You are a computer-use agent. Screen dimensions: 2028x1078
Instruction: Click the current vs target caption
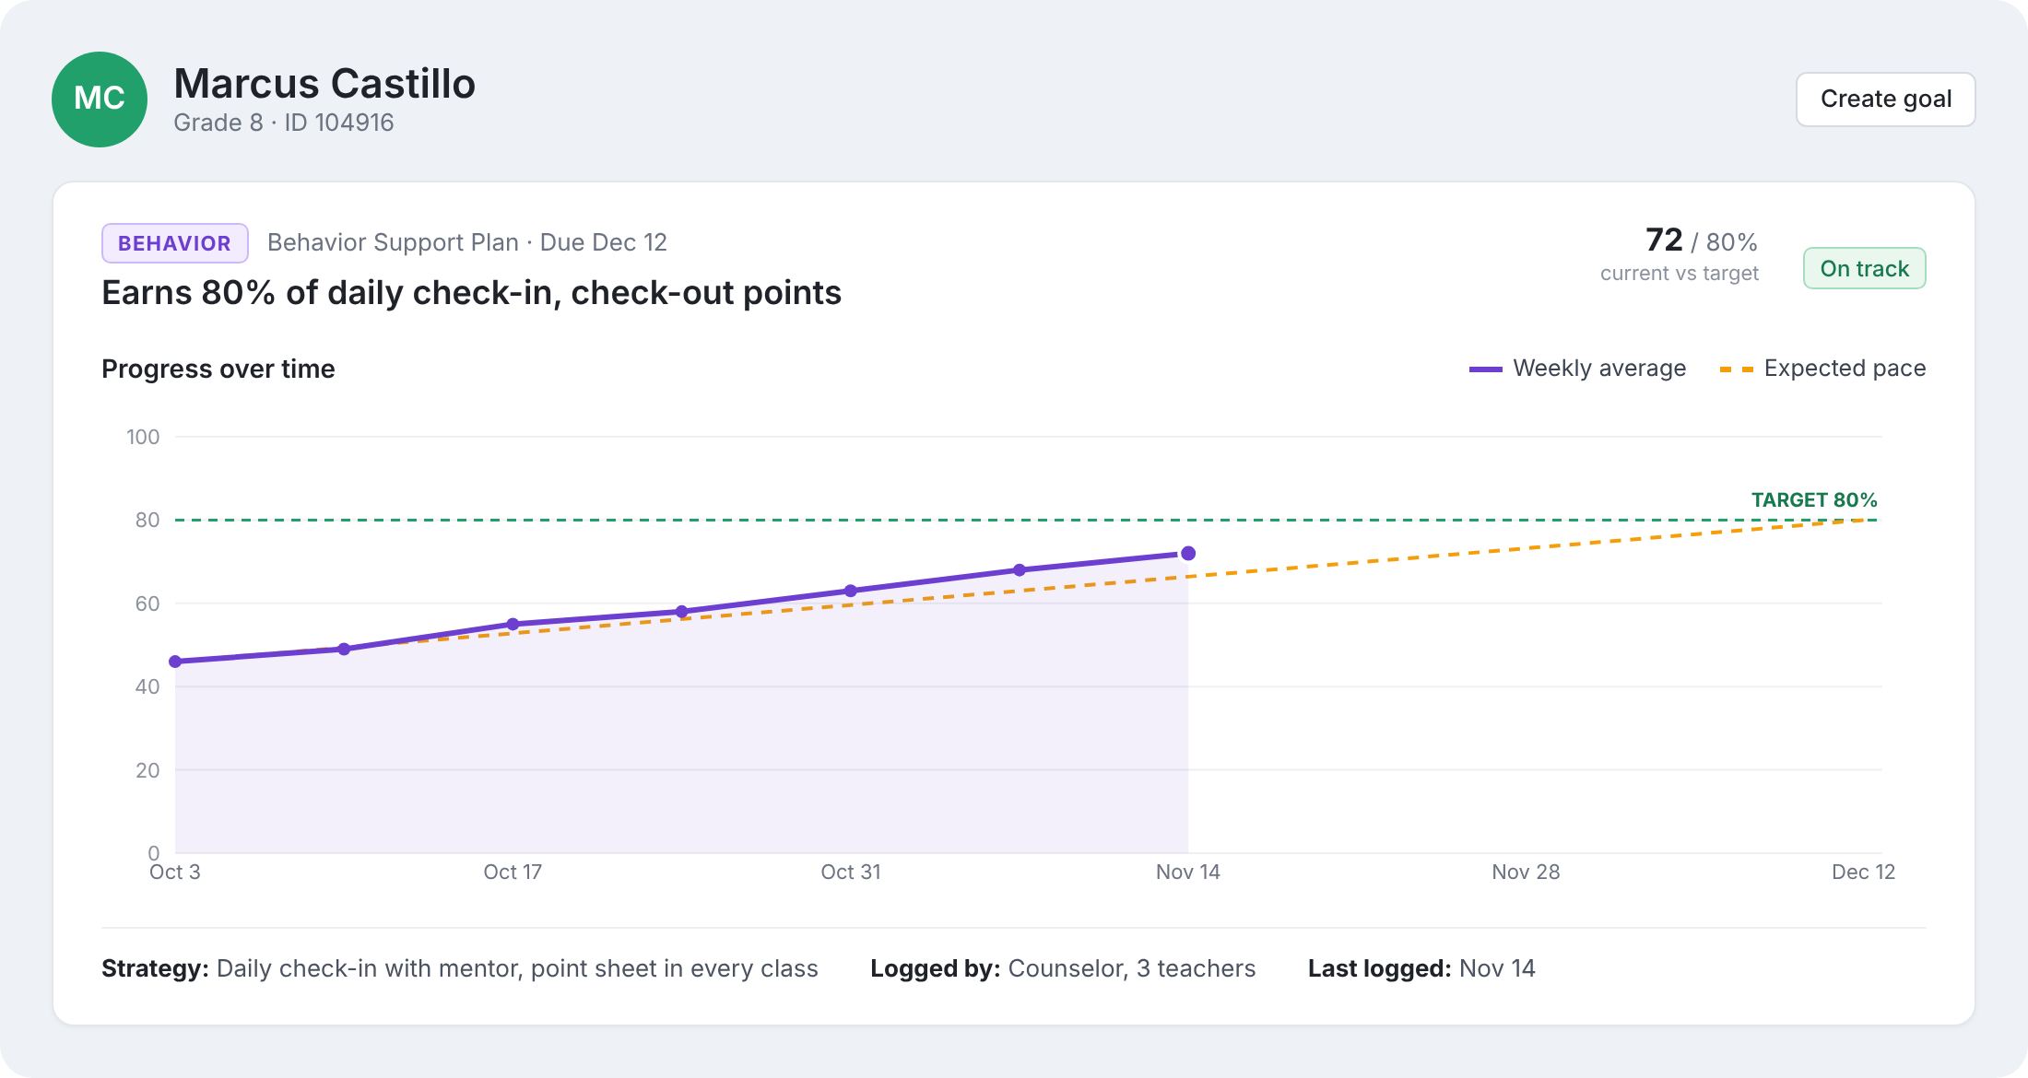[x=1680, y=274]
